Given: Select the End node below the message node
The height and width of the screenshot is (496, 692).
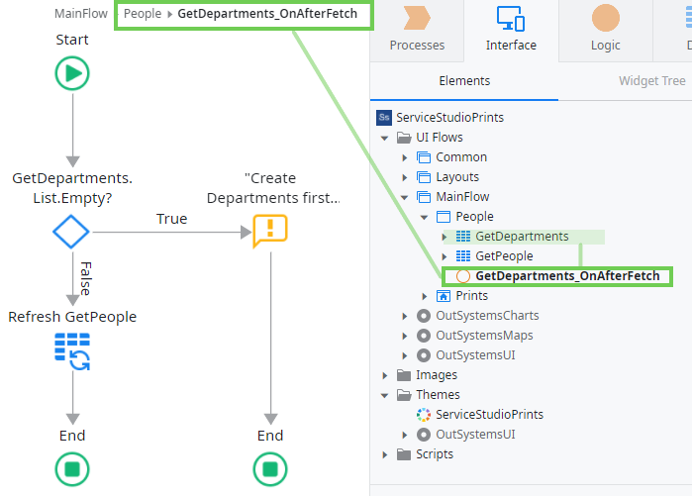Looking at the screenshot, I should (270, 469).
